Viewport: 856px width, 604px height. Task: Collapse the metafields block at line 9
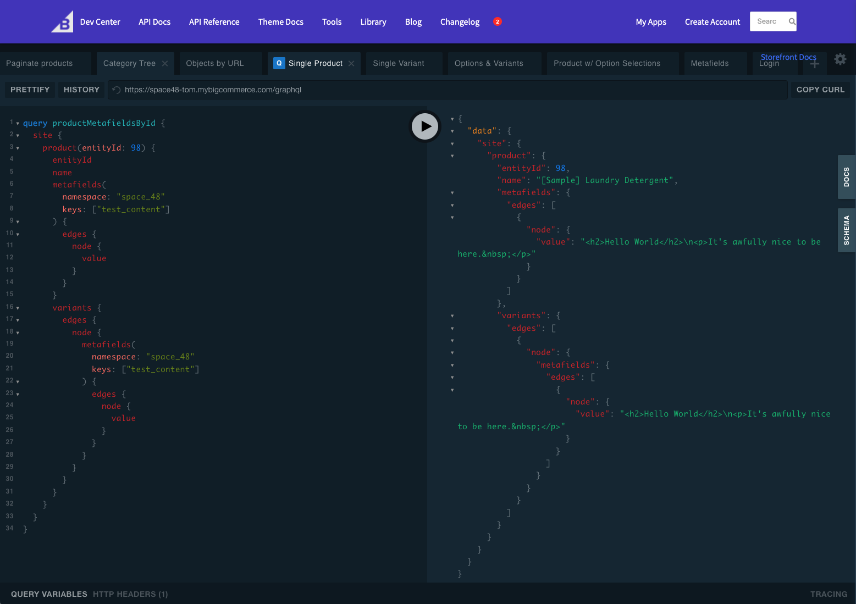point(18,222)
